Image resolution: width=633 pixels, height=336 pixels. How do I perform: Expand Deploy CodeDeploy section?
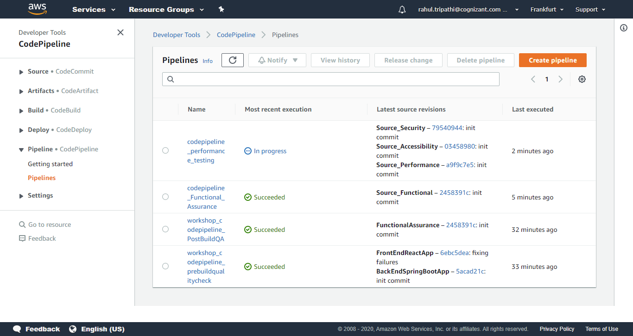click(x=21, y=130)
